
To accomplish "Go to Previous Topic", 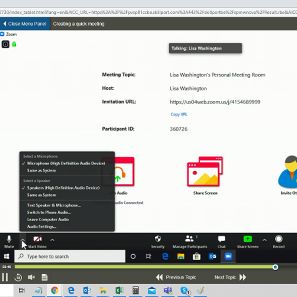I will [176, 277].
